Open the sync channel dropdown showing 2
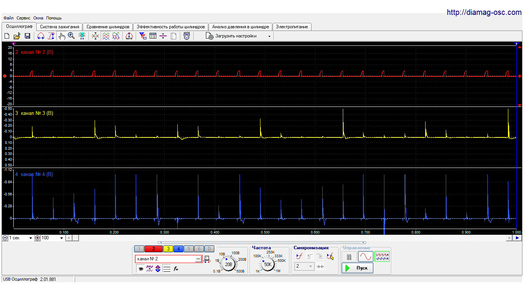This screenshot has height=284, width=527. coord(305,266)
